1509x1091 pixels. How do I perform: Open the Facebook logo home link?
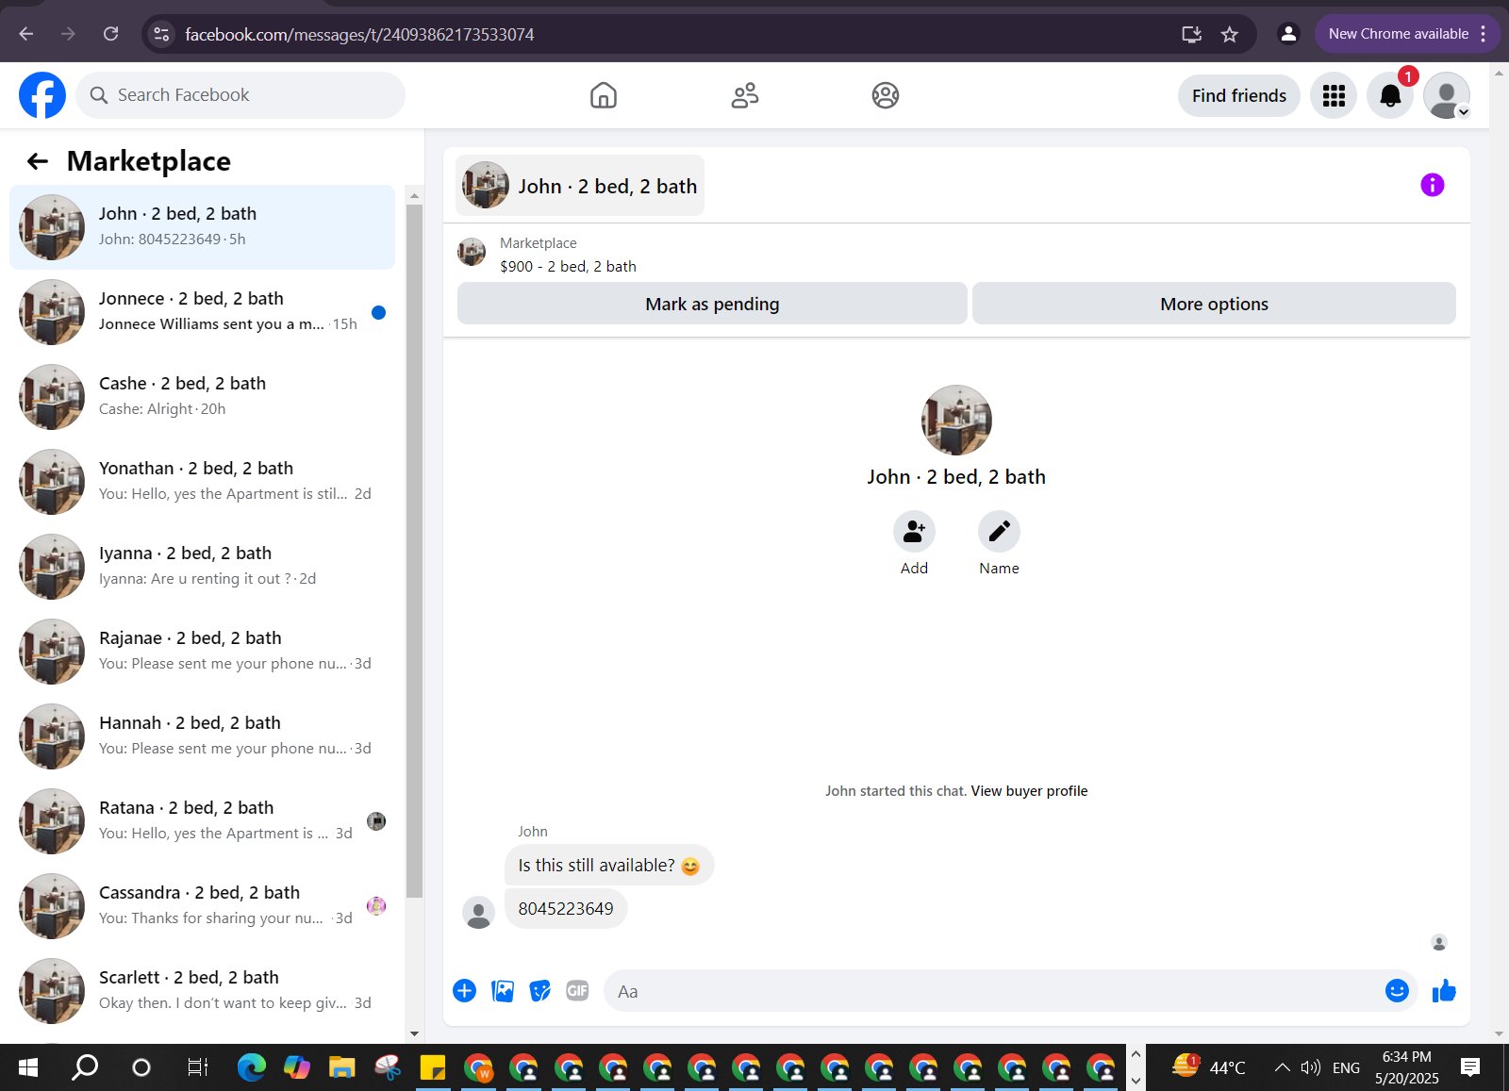(42, 95)
